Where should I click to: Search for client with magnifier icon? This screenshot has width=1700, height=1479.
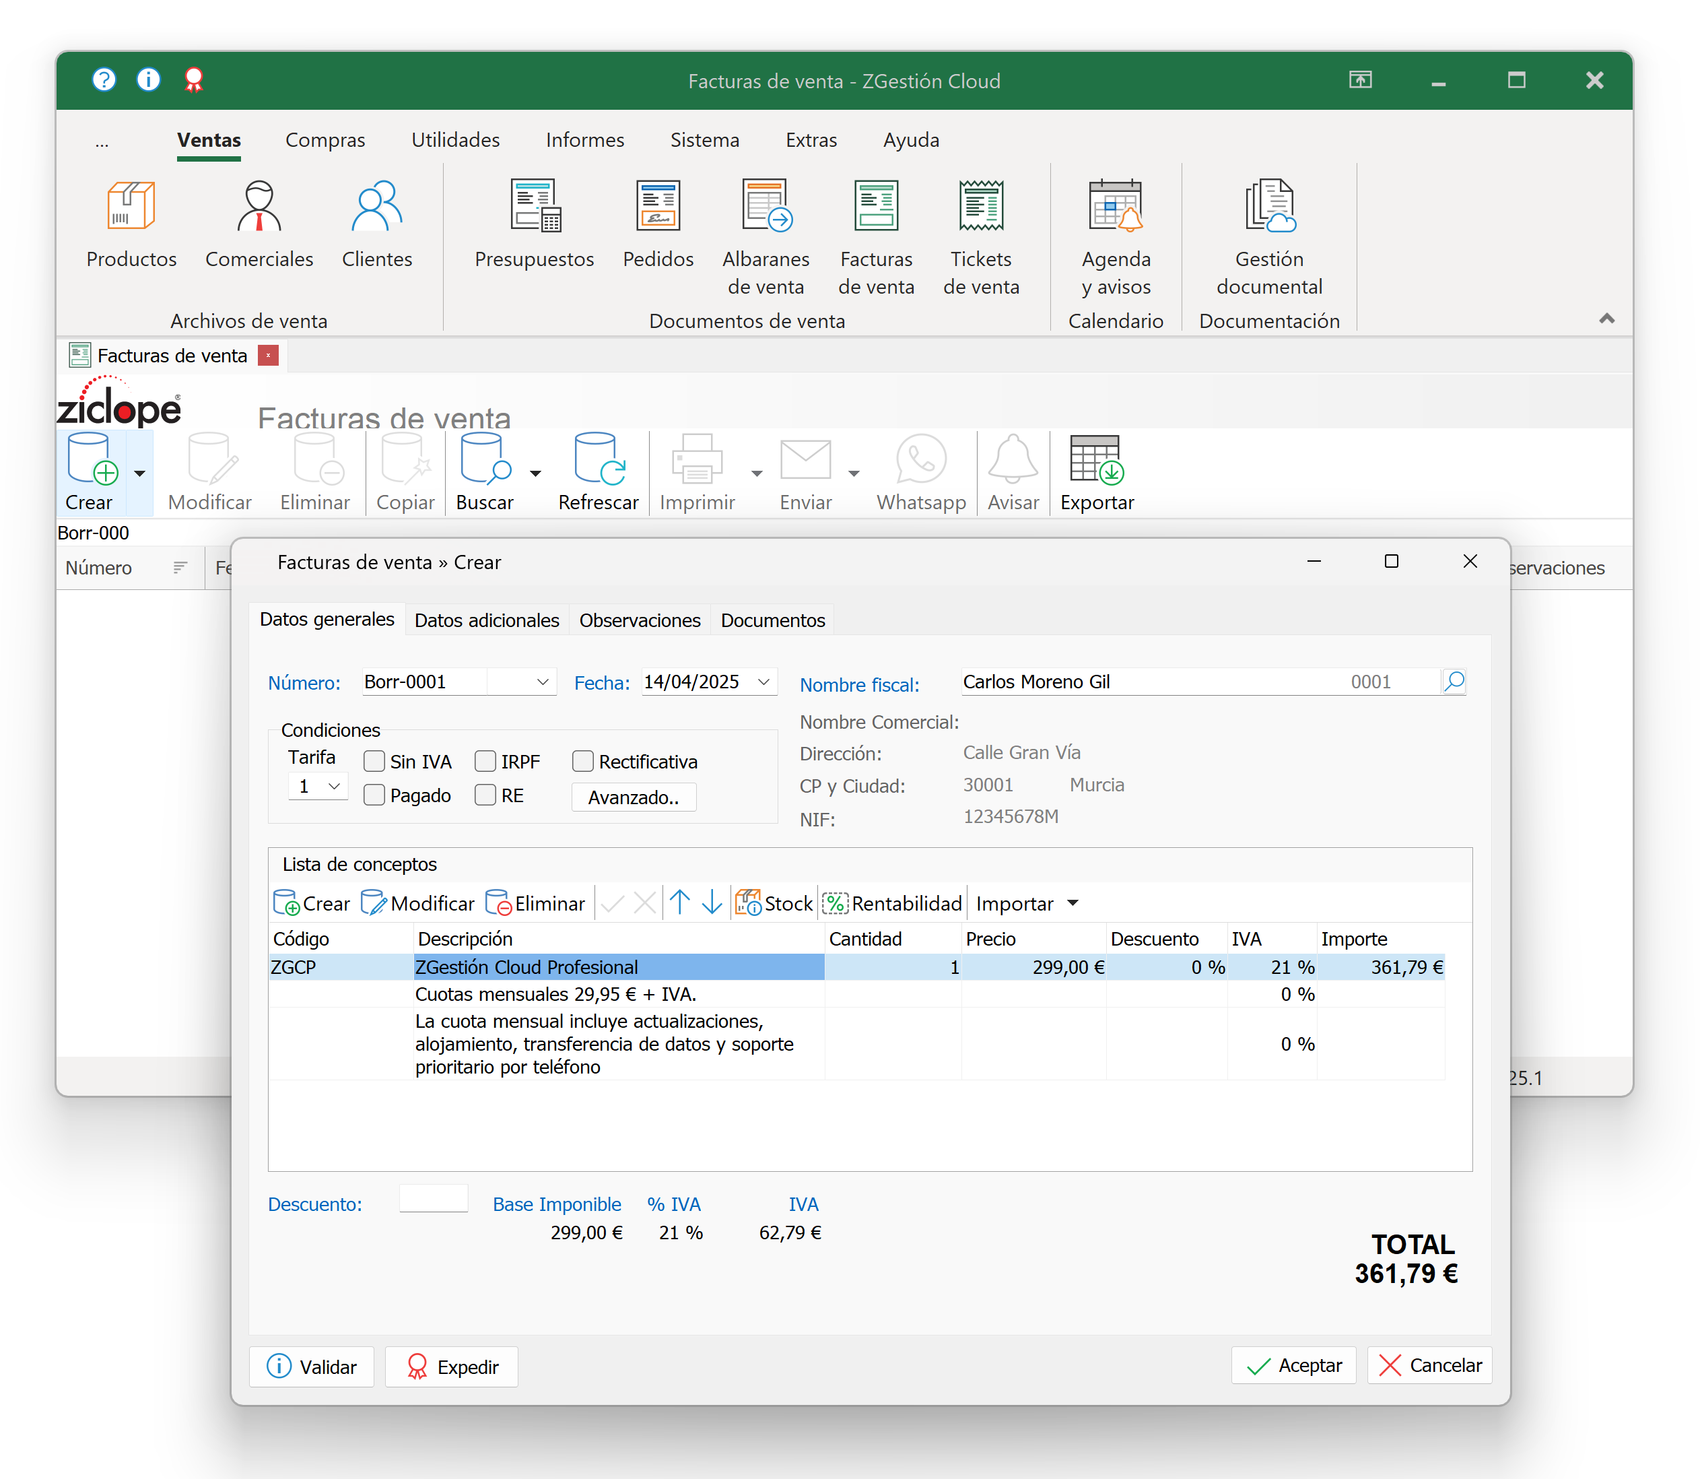1454,682
